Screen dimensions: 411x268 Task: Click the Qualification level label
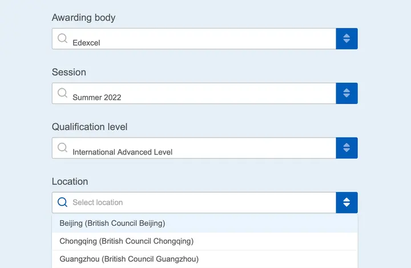(x=90, y=127)
